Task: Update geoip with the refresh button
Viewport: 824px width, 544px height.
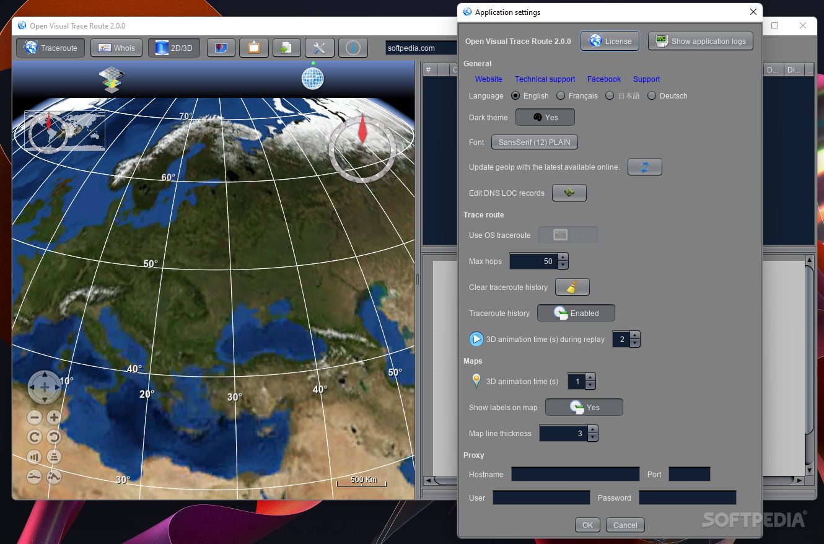Action: click(x=645, y=167)
